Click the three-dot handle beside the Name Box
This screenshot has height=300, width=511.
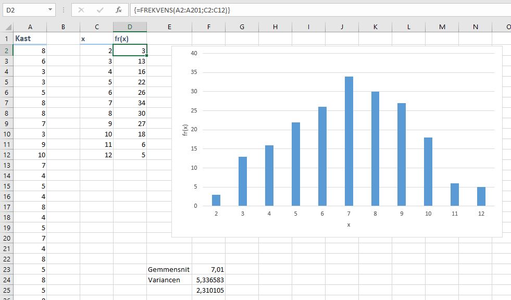63,10
